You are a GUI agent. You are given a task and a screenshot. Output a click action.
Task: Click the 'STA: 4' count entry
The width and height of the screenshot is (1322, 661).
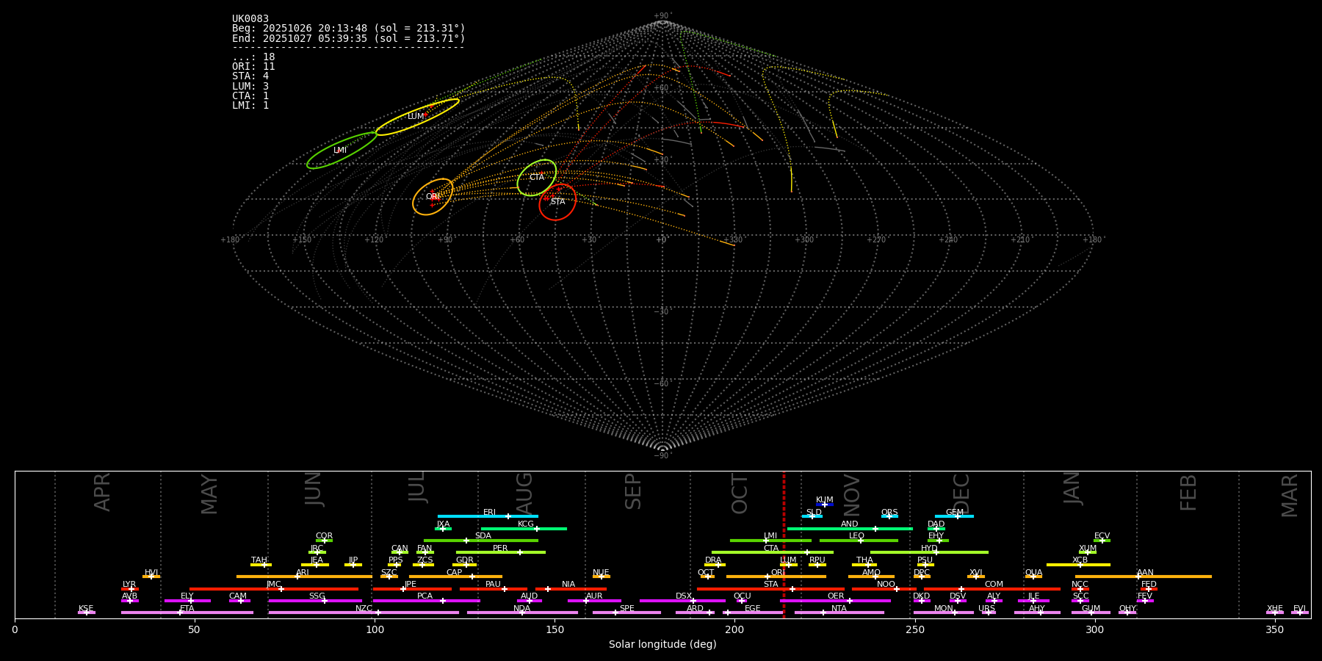tap(250, 76)
